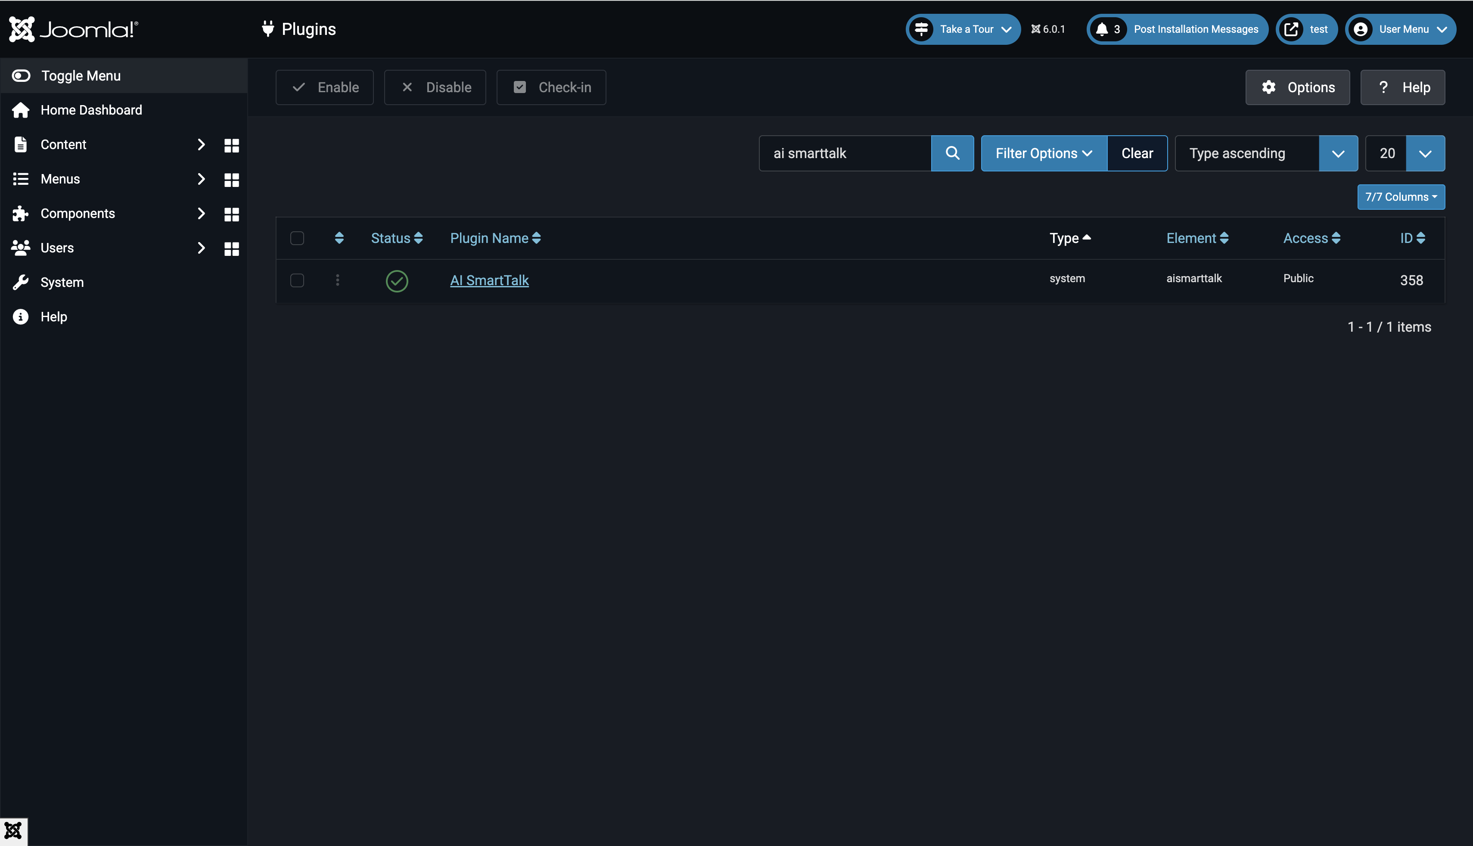The width and height of the screenshot is (1473, 846).
Task: Open the AI SmartTalk row actions ellipsis
Action: pos(338,280)
